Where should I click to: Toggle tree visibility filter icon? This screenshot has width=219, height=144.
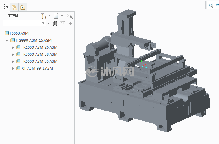click(x=70, y=16)
